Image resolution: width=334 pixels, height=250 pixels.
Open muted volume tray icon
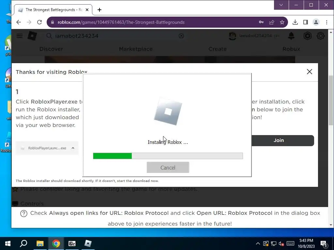tap(281, 243)
